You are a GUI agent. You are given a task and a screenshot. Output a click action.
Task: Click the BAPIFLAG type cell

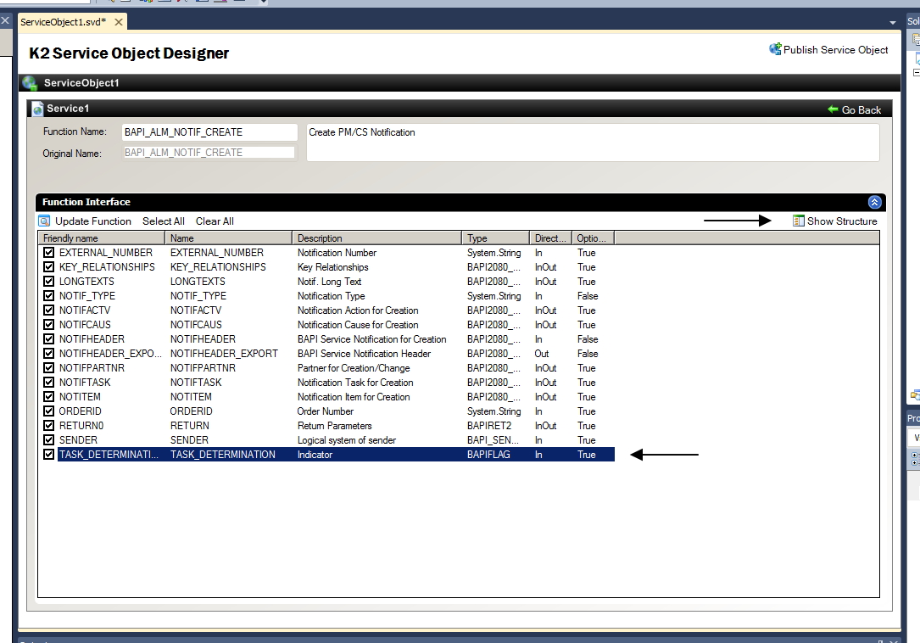(x=488, y=455)
